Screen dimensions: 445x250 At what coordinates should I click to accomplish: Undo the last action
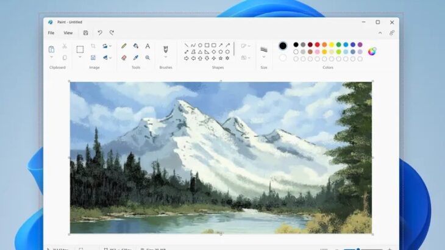(100, 33)
